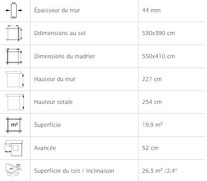Image resolution: width=207 pixels, height=181 pixels.
Task: Click the 'Dimensions du madrier' text
Action: pos(65,56)
